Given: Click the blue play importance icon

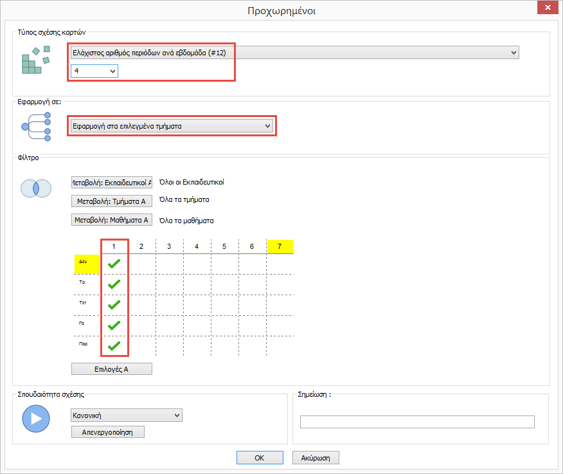Looking at the screenshot, I should [x=36, y=419].
